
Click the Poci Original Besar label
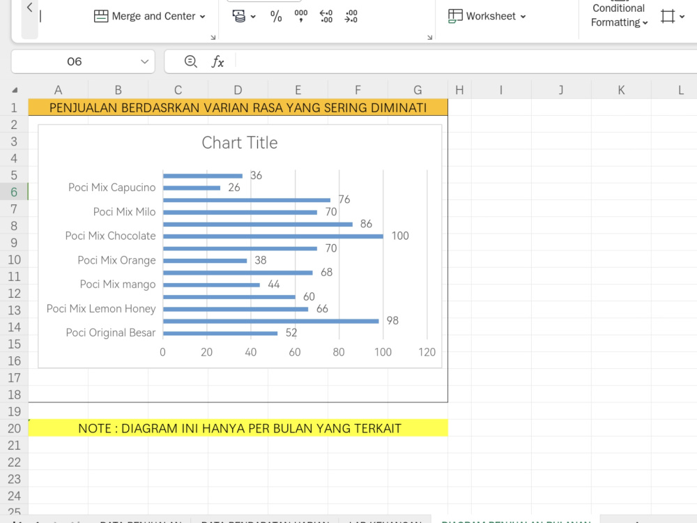(x=111, y=333)
